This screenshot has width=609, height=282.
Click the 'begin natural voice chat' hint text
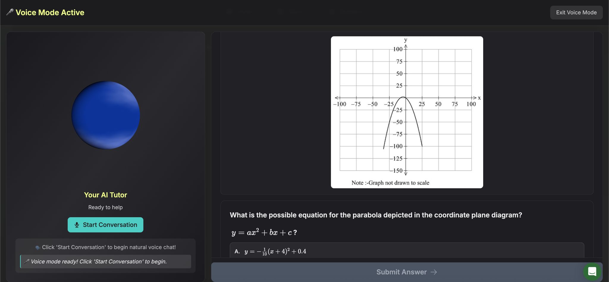109,247
